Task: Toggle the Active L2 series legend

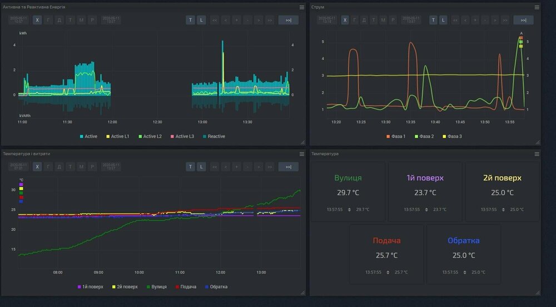Action: pos(150,136)
